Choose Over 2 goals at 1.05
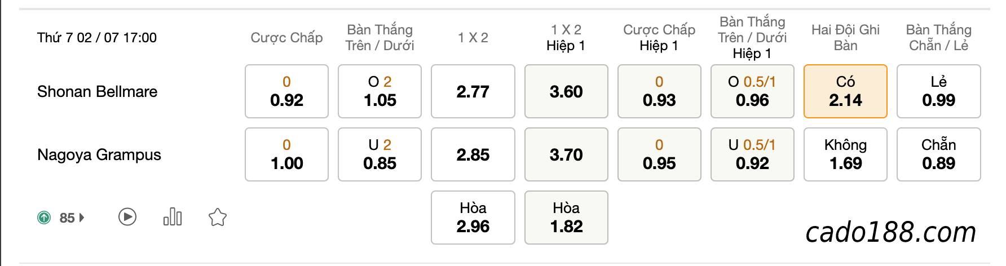 click(x=380, y=91)
